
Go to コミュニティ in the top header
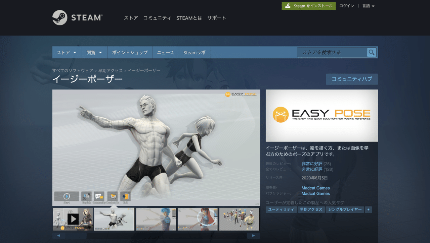click(x=157, y=18)
